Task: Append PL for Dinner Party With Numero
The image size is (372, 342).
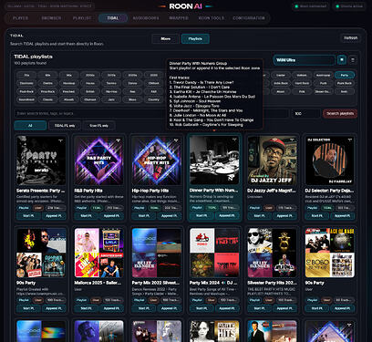Action: (227, 215)
